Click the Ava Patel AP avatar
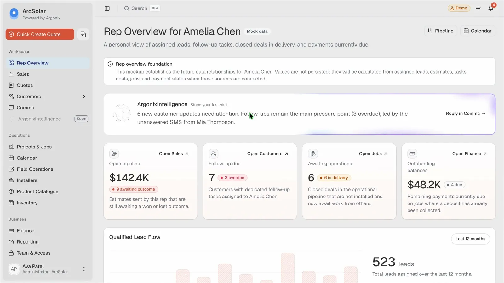Image resolution: width=504 pixels, height=283 pixels. (x=14, y=269)
